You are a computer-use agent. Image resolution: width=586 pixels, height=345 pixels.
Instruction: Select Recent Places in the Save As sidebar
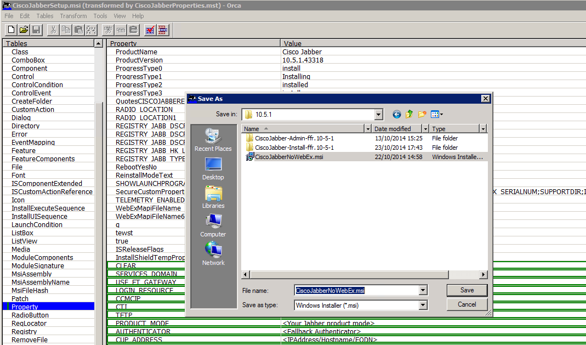(213, 139)
